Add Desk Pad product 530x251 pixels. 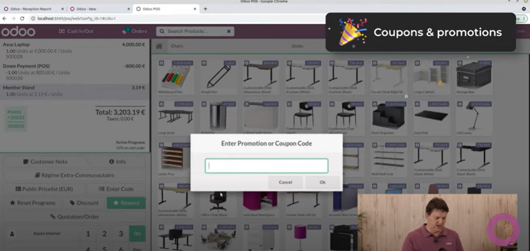click(431, 119)
